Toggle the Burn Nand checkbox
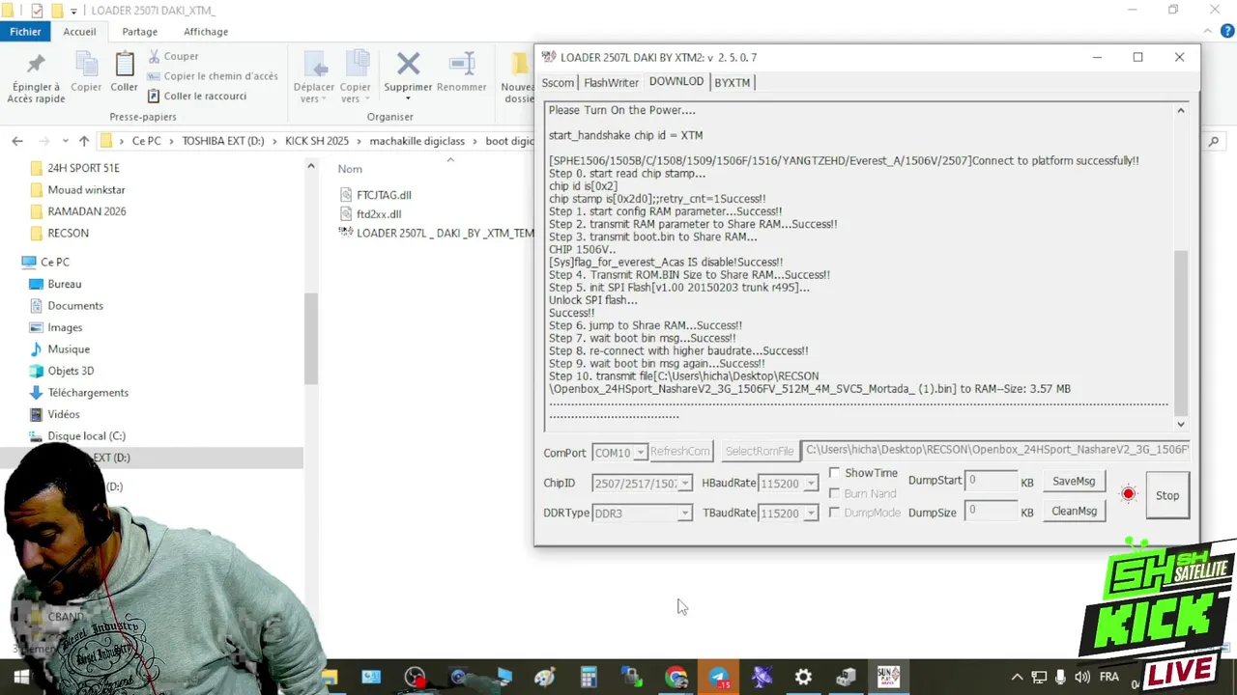 (835, 493)
